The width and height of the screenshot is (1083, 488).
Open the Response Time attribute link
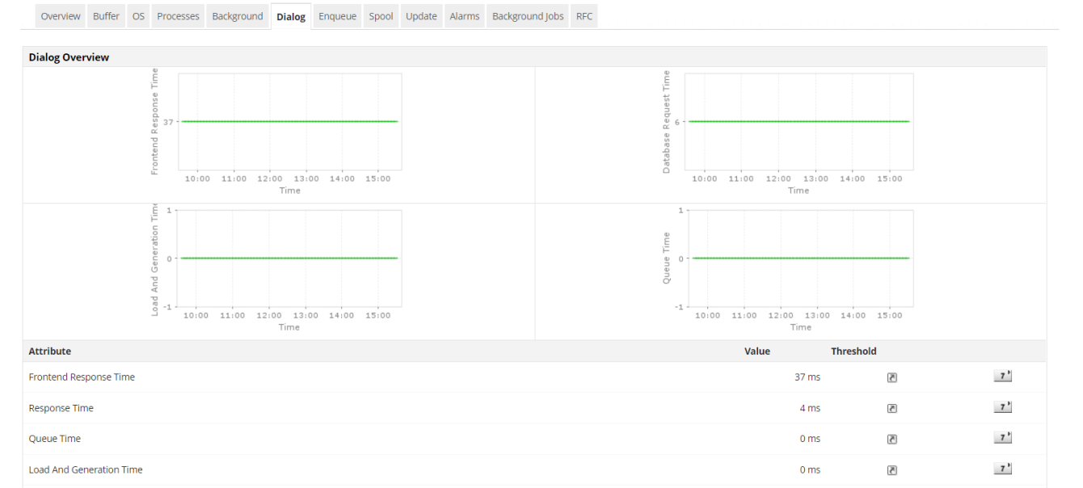61,408
